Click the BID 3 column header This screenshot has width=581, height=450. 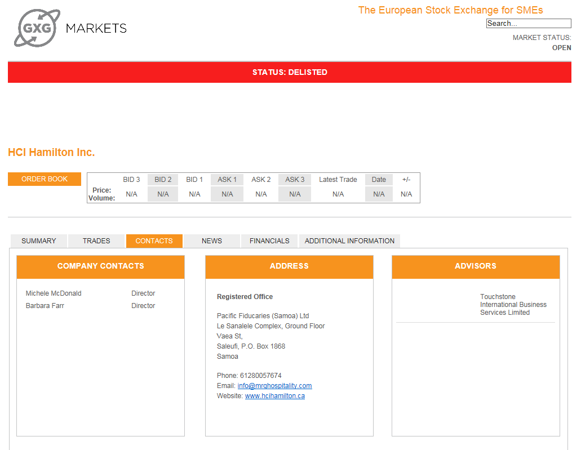click(131, 180)
